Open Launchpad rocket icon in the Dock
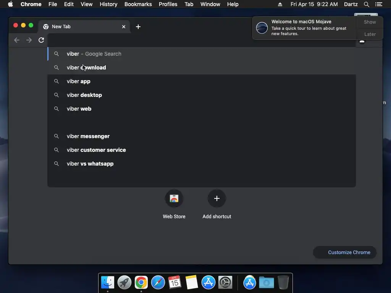391x293 pixels. tap(124, 283)
